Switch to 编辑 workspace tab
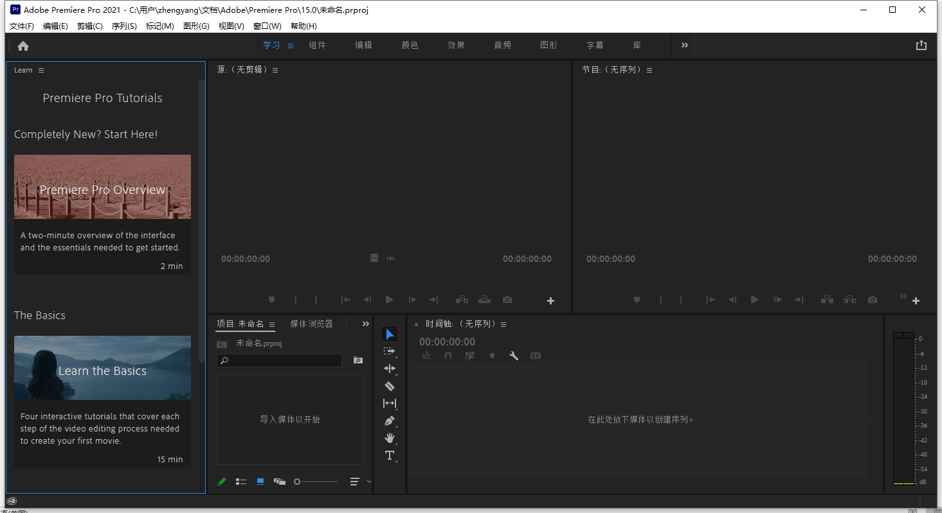 tap(364, 45)
